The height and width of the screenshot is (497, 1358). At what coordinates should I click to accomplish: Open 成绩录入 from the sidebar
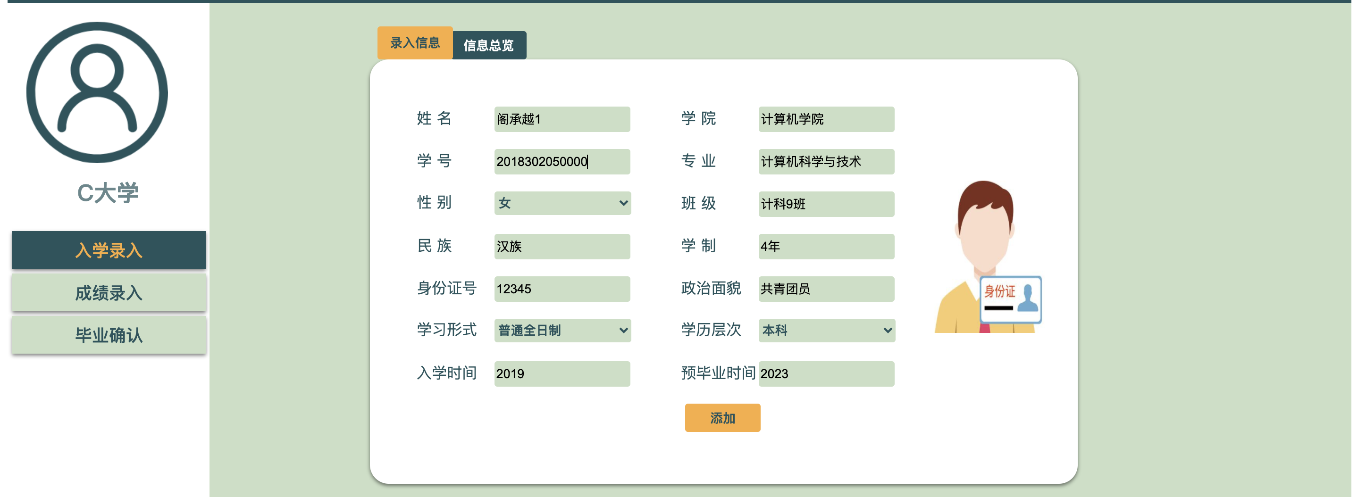[108, 293]
